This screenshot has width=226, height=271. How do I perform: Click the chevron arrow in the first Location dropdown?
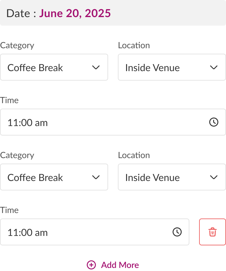coord(214,67)
